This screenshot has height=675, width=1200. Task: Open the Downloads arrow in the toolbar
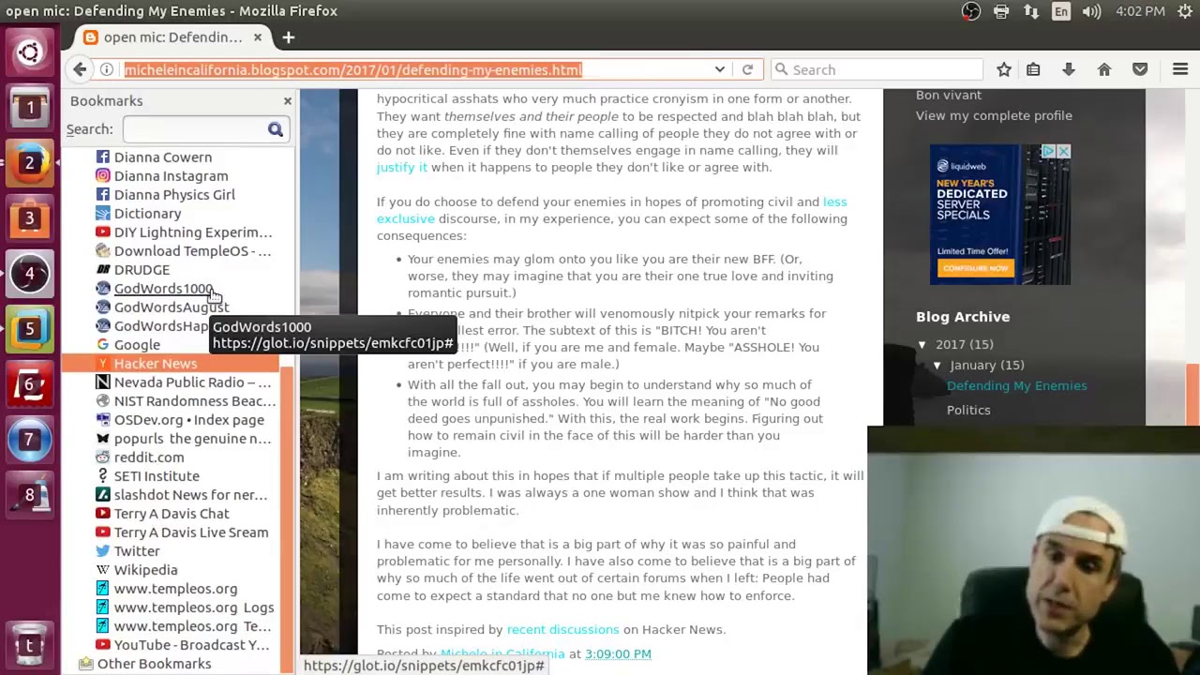click(x=1068, y=69)
